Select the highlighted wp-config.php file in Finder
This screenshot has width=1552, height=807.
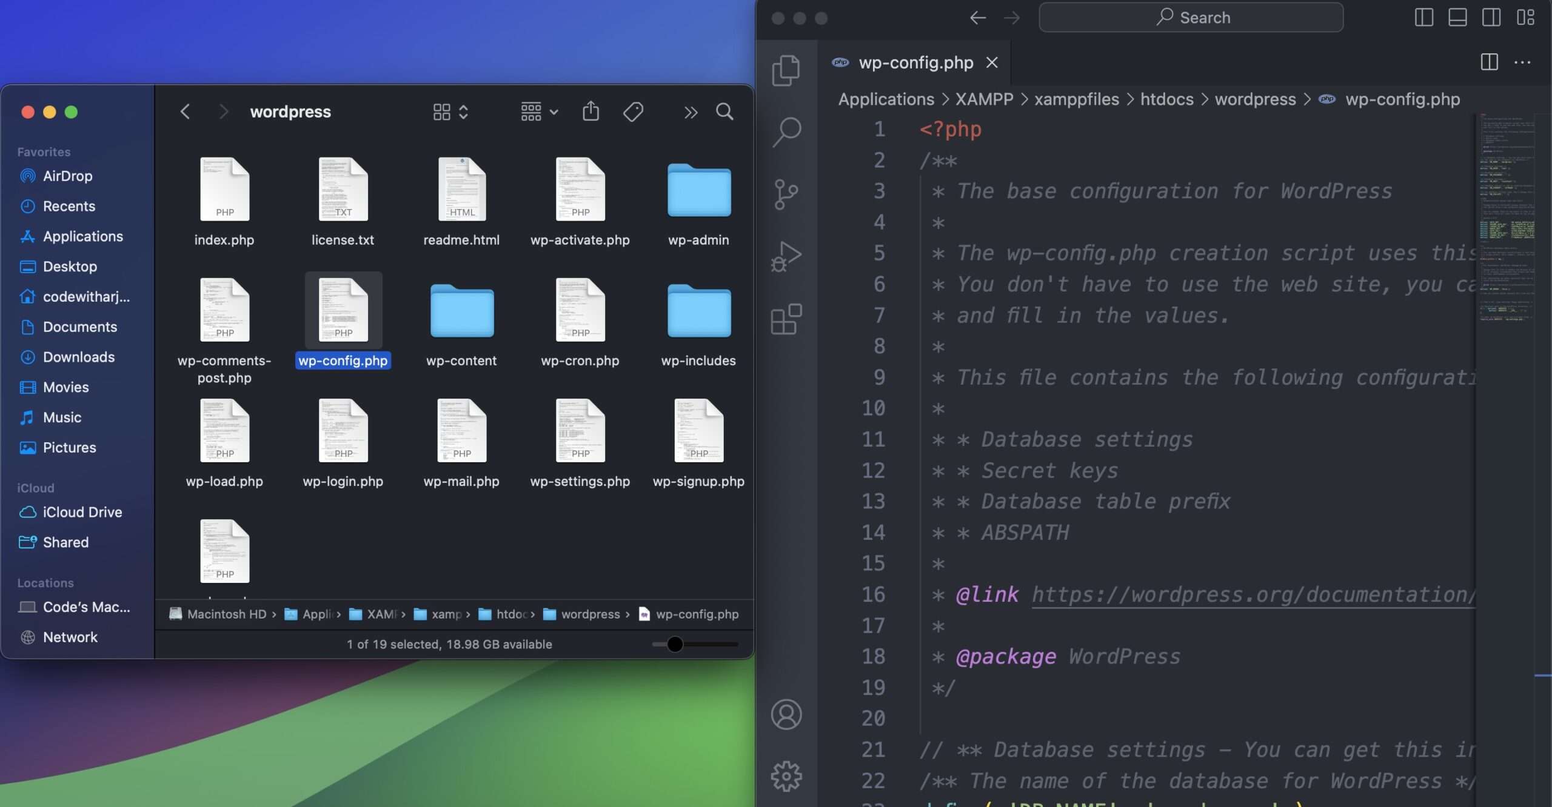coord(343,321)
